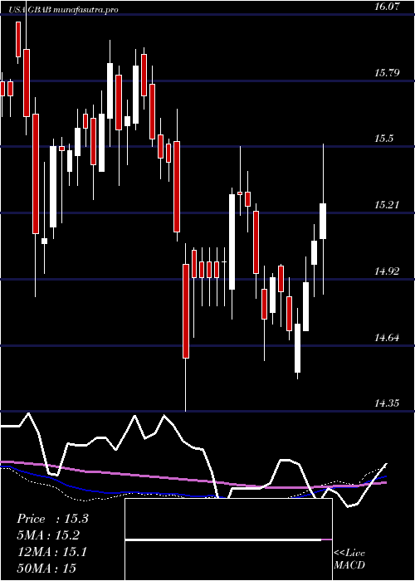Click inside the MACD indicator box
The width and height of the screenshot is (415, 581).
point(228,539)
